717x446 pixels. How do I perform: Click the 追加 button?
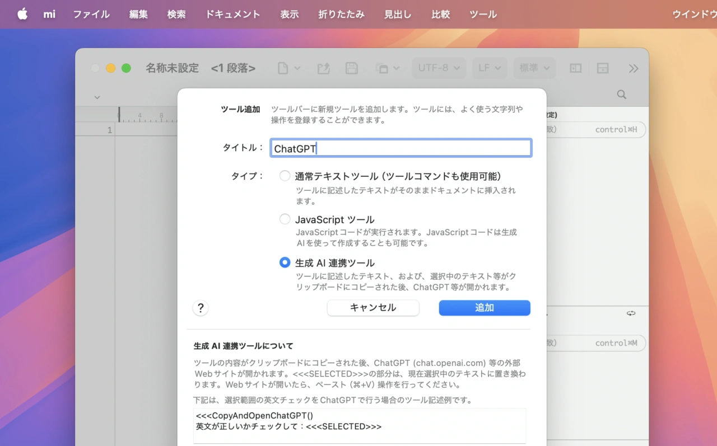pyautogui.click(x=484, y=308)
